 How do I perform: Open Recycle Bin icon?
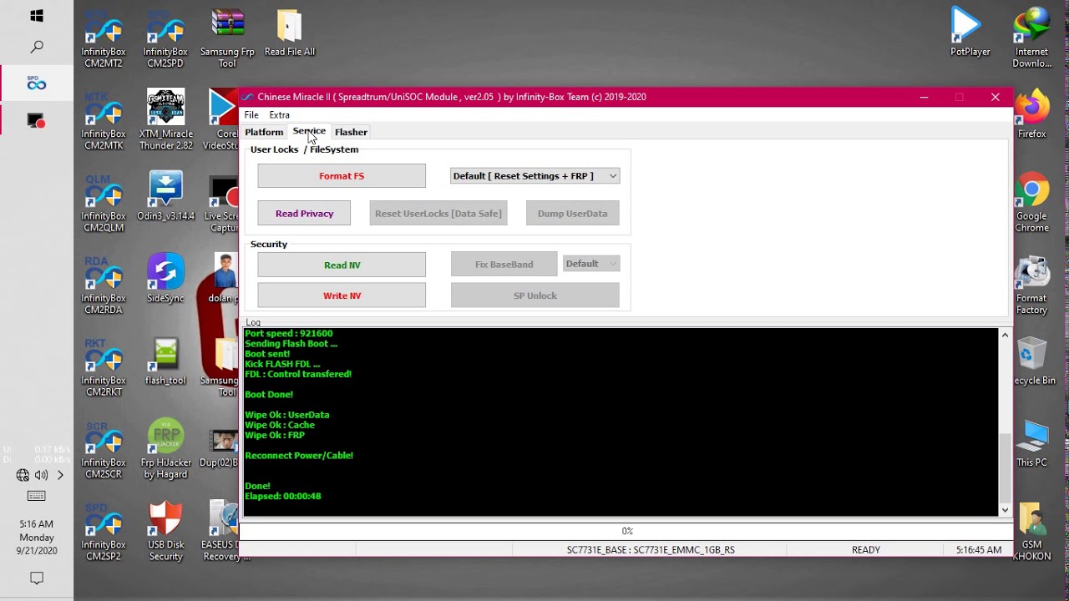[1033, 361]
